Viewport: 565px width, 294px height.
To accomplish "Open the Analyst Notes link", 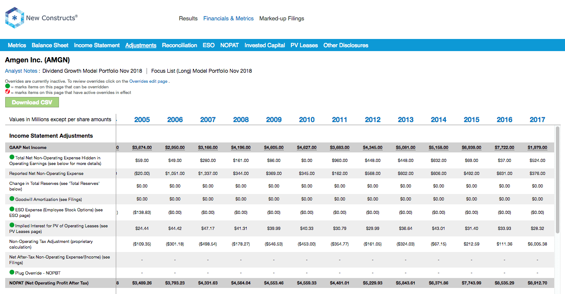I will 21,71.
